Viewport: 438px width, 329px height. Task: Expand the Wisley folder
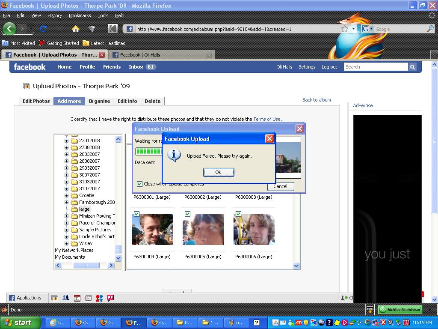click(x=66, y=243)
